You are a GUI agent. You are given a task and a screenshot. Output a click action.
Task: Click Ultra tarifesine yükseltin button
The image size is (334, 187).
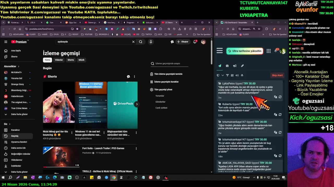point(244,51)
